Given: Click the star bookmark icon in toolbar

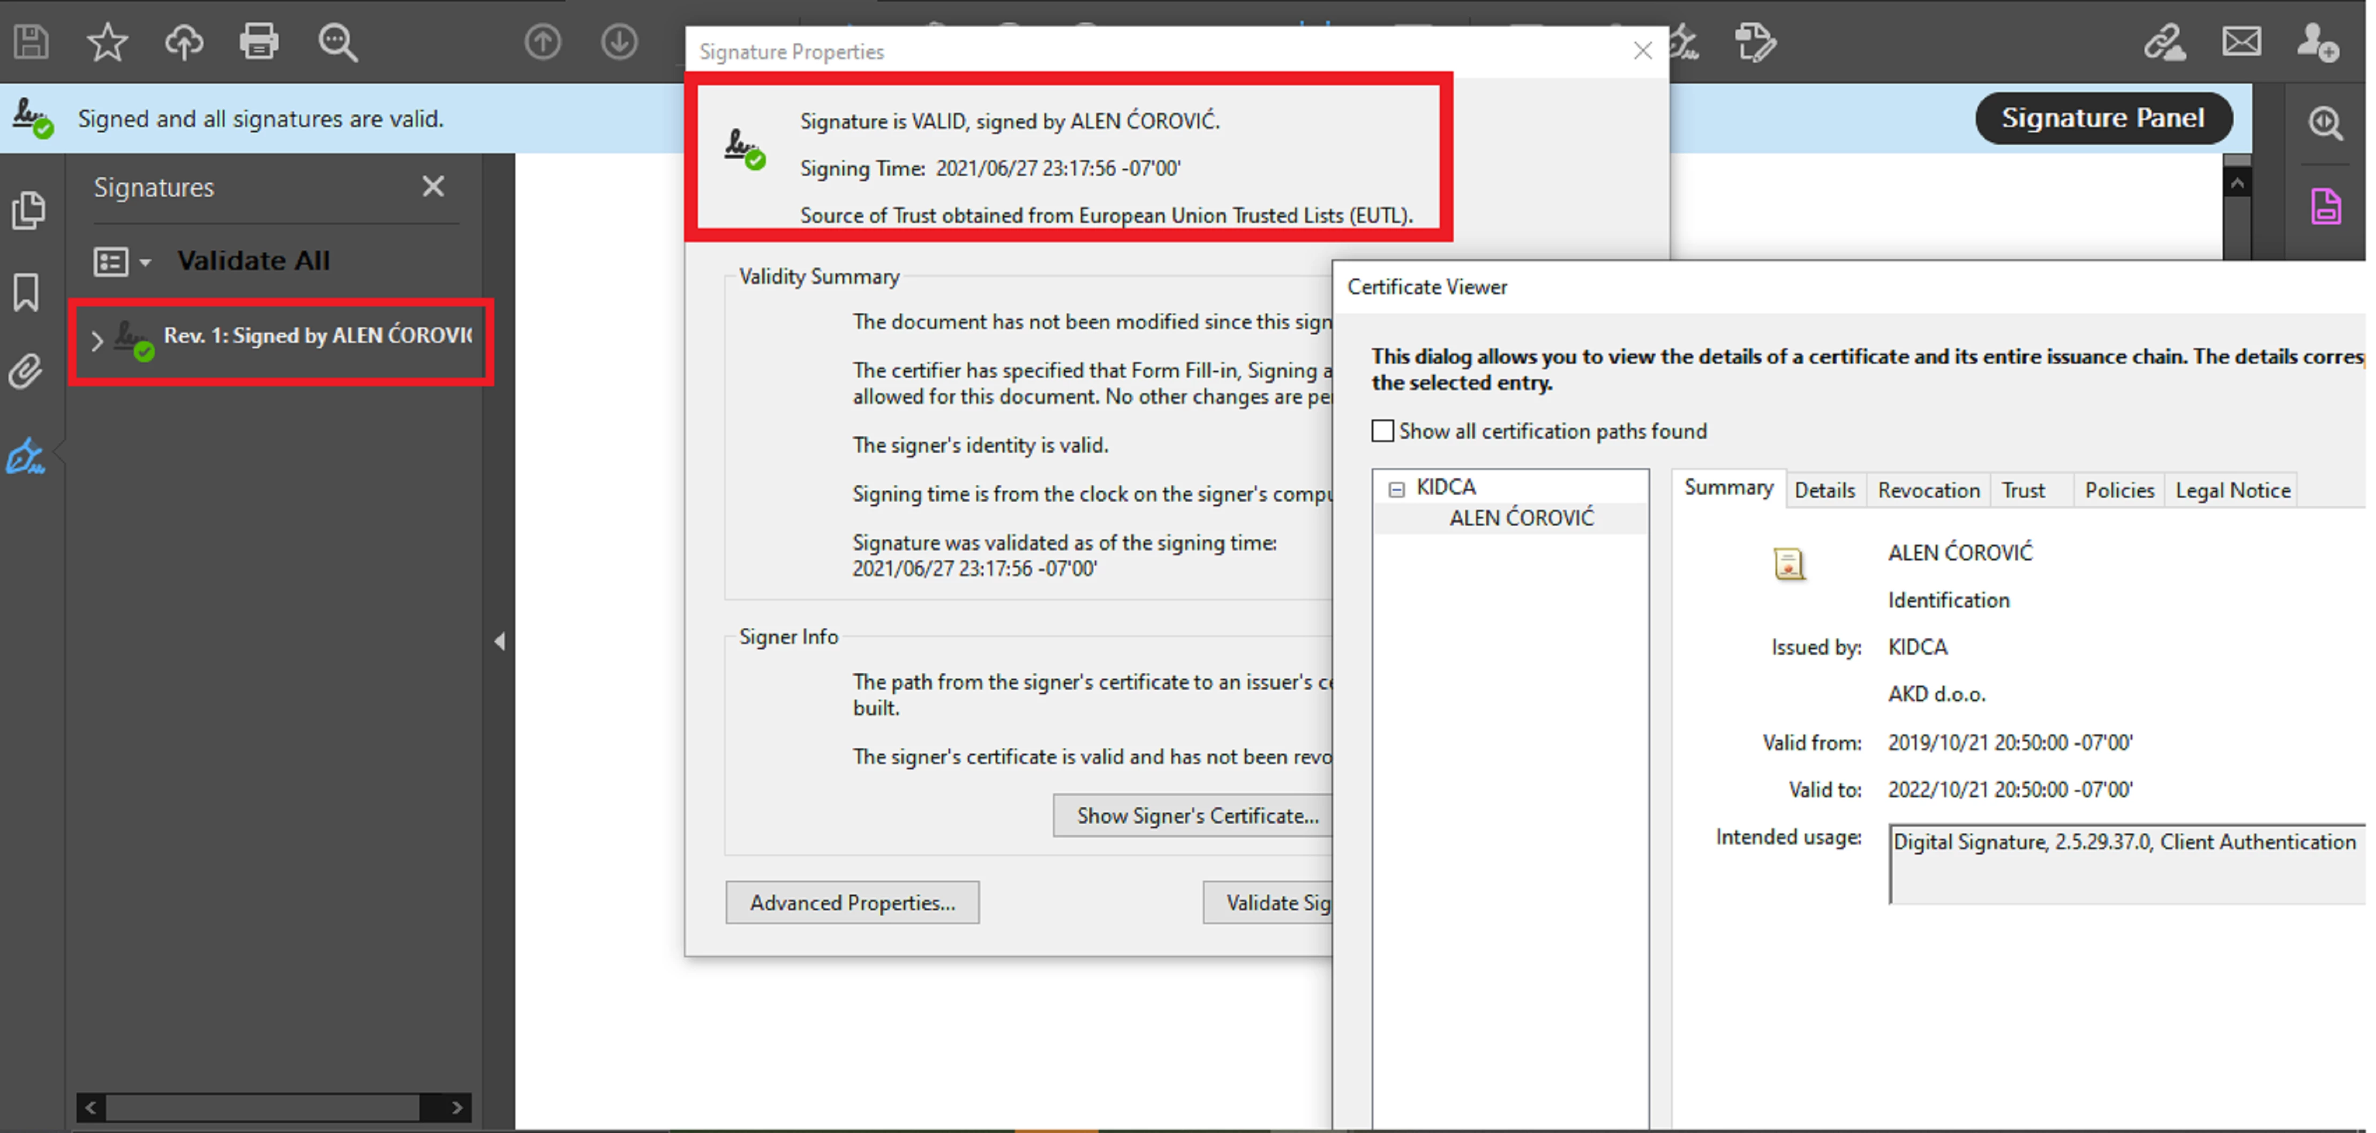Looking at the screenshot, I should click(107, 42).
